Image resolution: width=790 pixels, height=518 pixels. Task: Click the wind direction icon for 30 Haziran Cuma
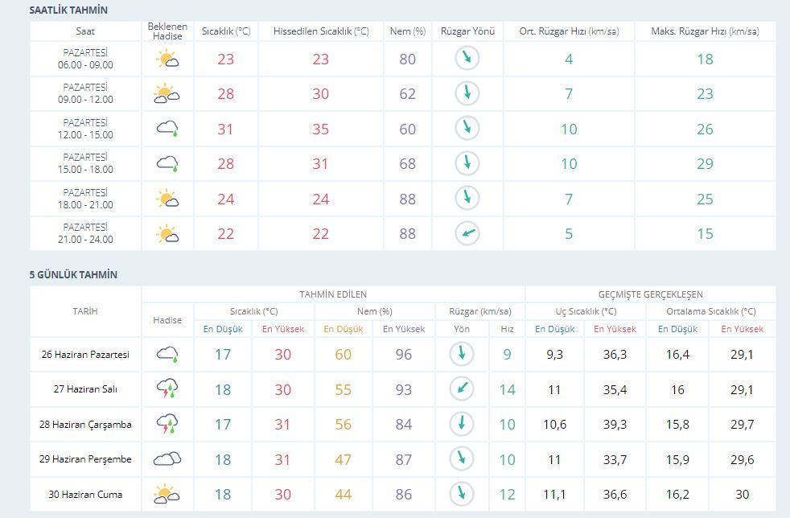point(461,493)
